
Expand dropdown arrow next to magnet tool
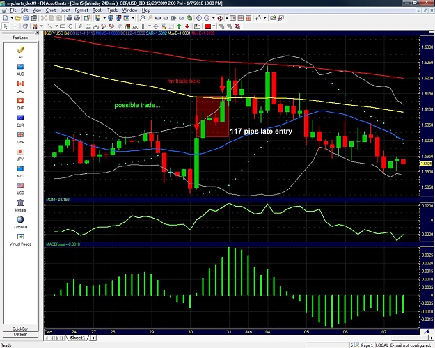point(41,26)
